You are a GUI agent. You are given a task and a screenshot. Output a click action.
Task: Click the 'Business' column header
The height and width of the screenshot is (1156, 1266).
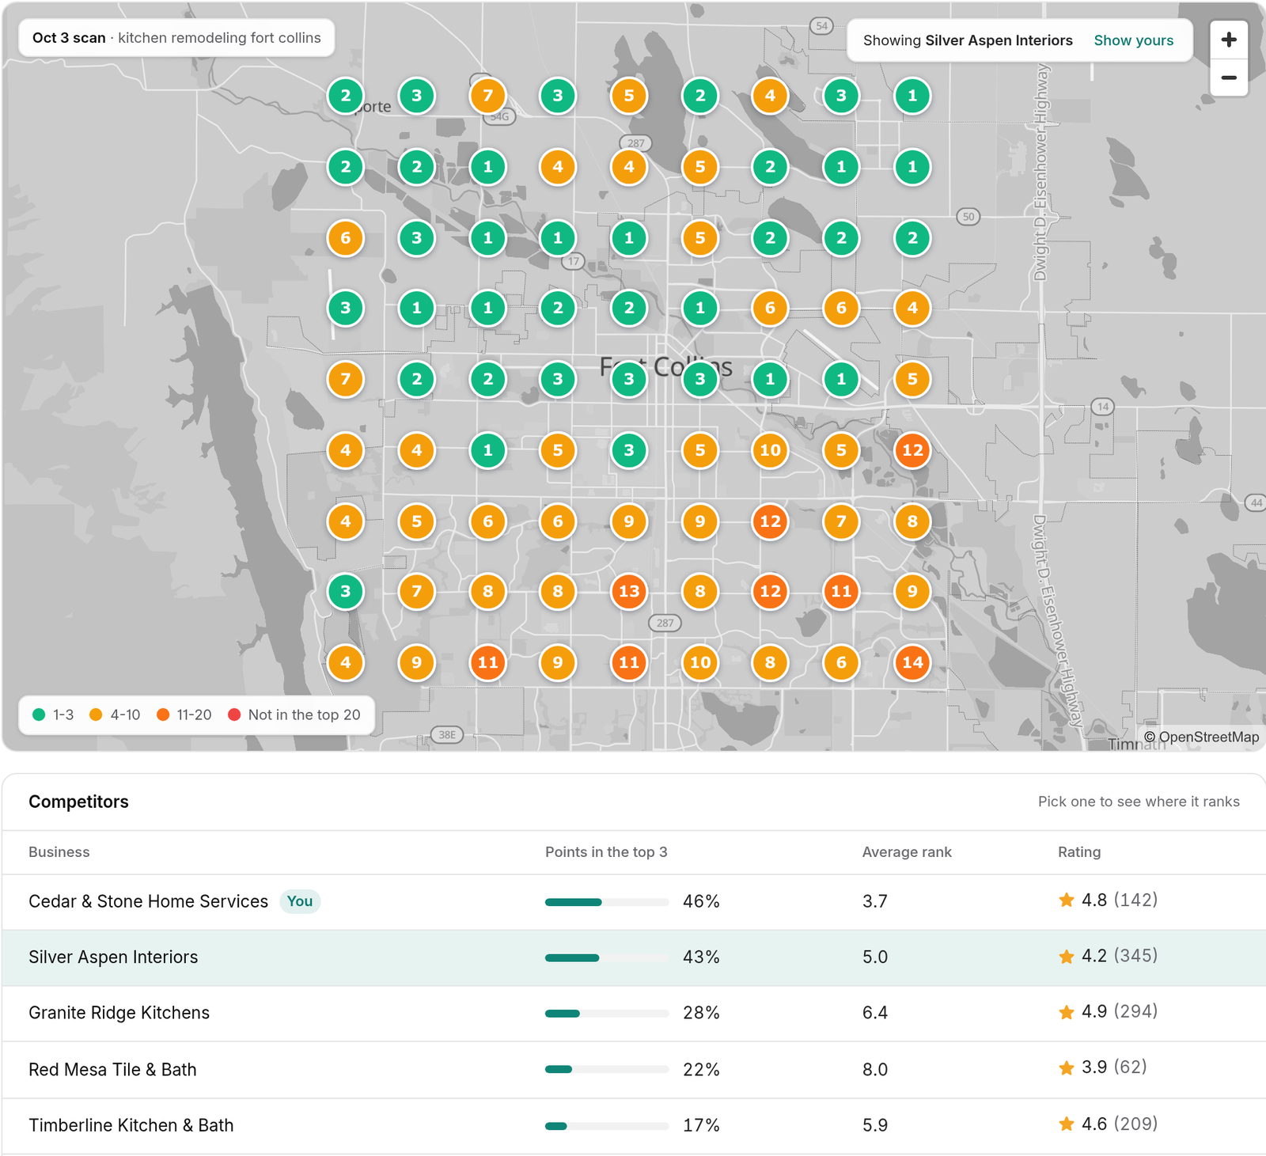tap(59, 852)
